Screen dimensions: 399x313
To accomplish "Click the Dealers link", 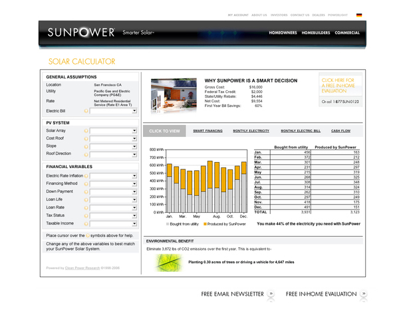I will click(319, 15).
